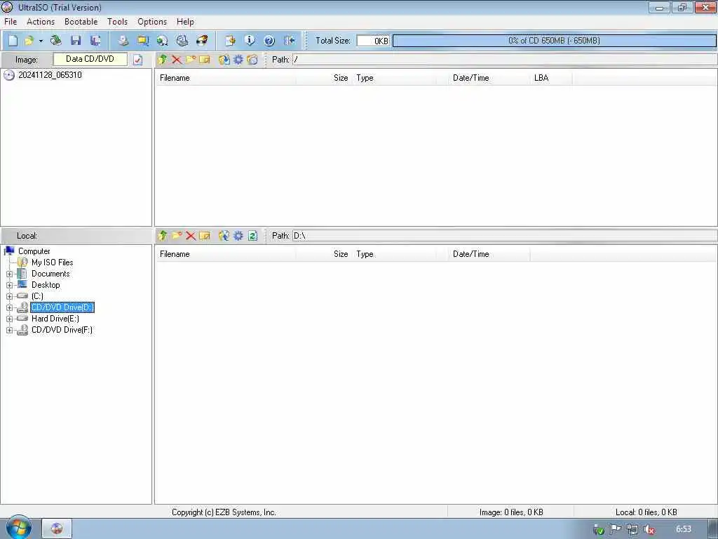Click the Rename icon in the image toolbar
The image size is (718, 539).
[x=205, y=60]
